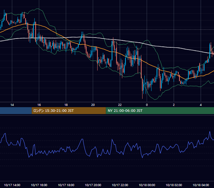Viewport: 214px width, 188px height.
Task: Click the 10/18 00:00 time label
Action: [x=147, y=185]
